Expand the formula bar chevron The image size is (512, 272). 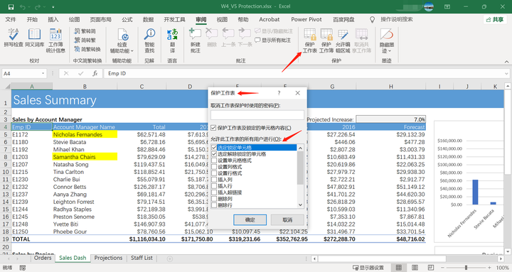506,74
